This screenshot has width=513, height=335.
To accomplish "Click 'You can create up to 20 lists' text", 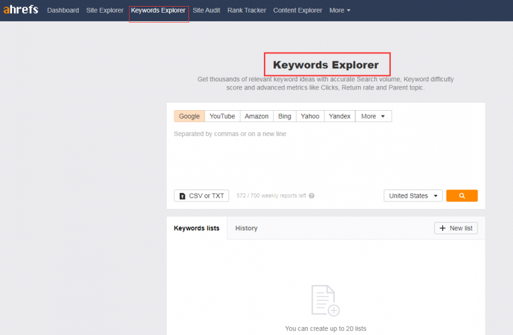I will (325, 328).
